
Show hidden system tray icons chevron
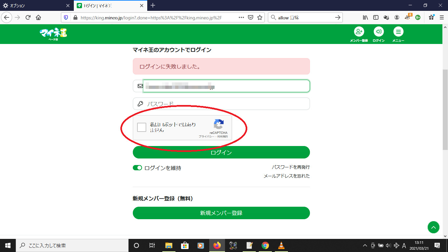(365, 245)
